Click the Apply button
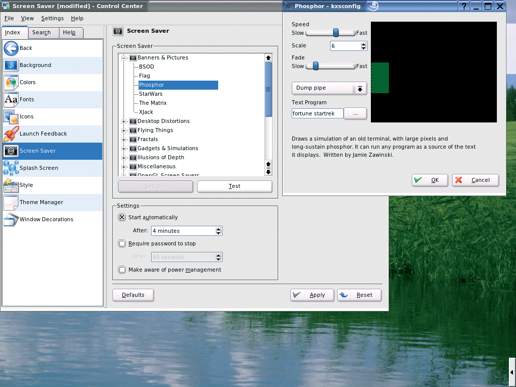The width and height of the screenshot is (516, 387). tap(312, 295)
